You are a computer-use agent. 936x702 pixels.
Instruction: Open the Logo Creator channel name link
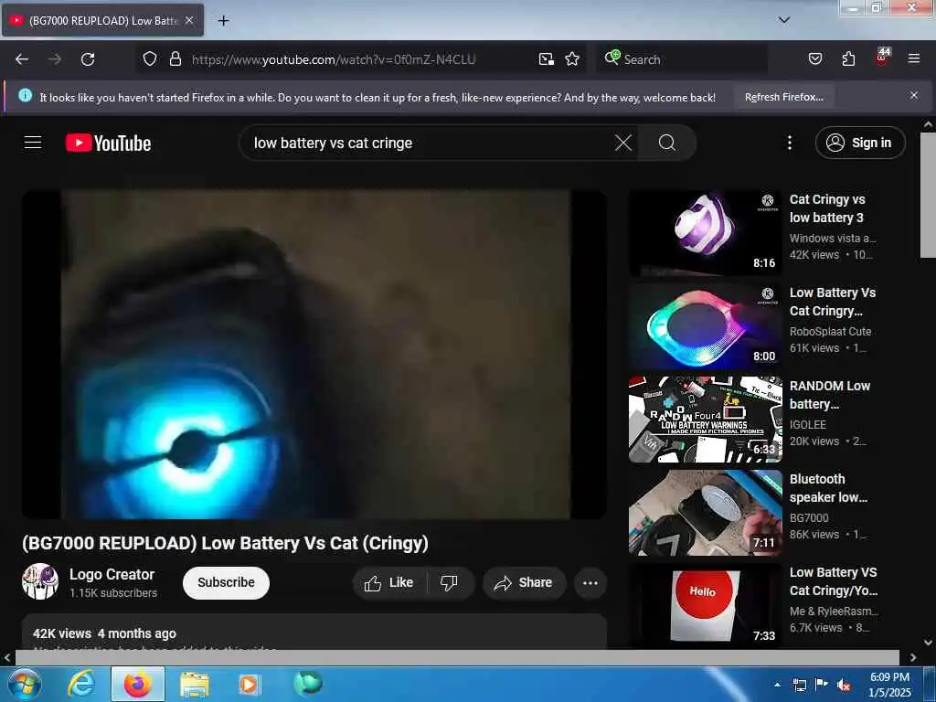tap(112, 574)
